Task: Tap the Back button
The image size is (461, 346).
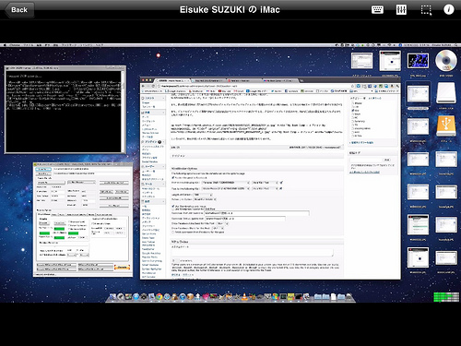Action: [x=19, y=10]
